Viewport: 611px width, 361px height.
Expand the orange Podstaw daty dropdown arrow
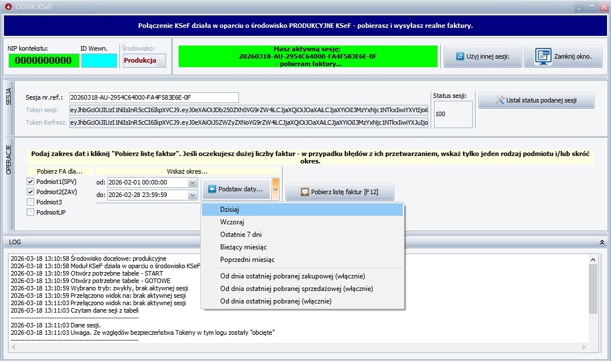click(275, 189)
